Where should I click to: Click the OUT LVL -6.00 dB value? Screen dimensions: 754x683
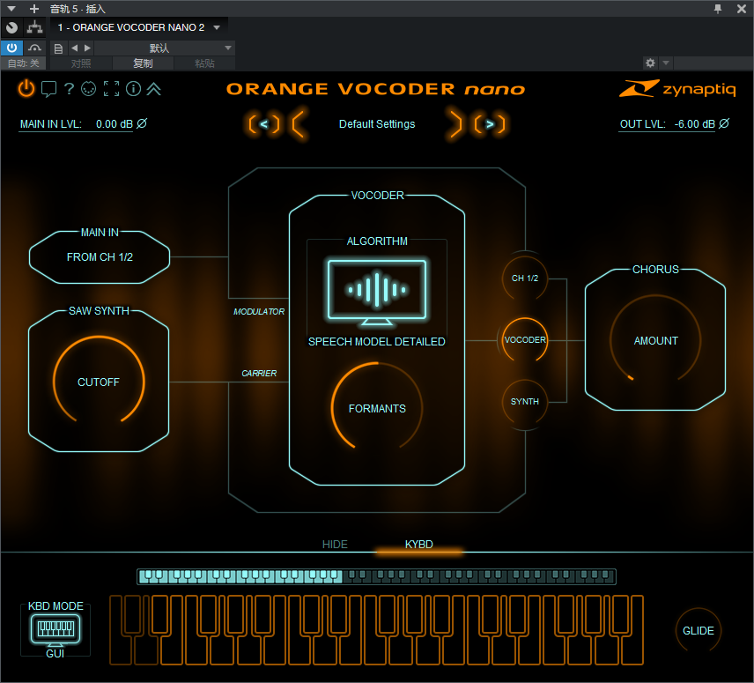click(x=694, y=124)
